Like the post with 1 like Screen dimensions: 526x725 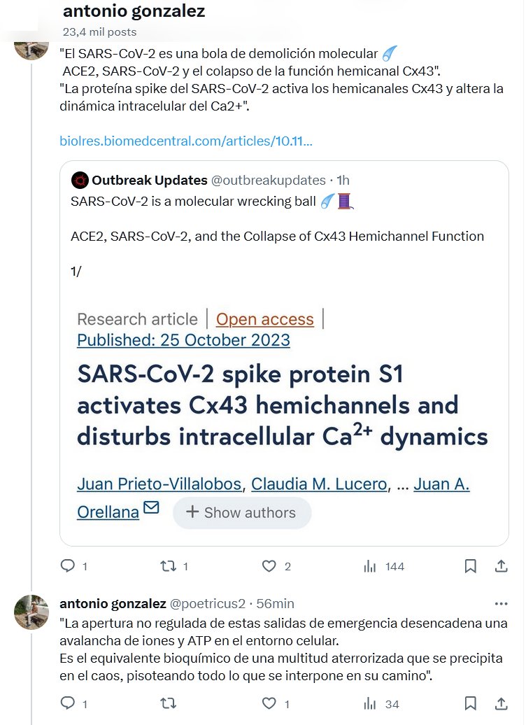point(269,703)
